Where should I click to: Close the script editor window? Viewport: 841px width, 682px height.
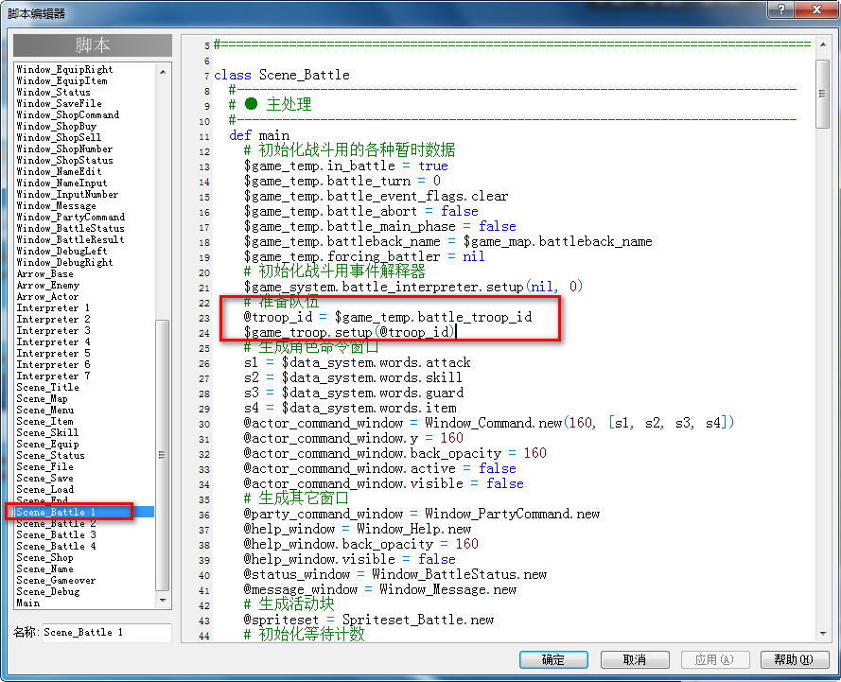click(x=816, y=9)
